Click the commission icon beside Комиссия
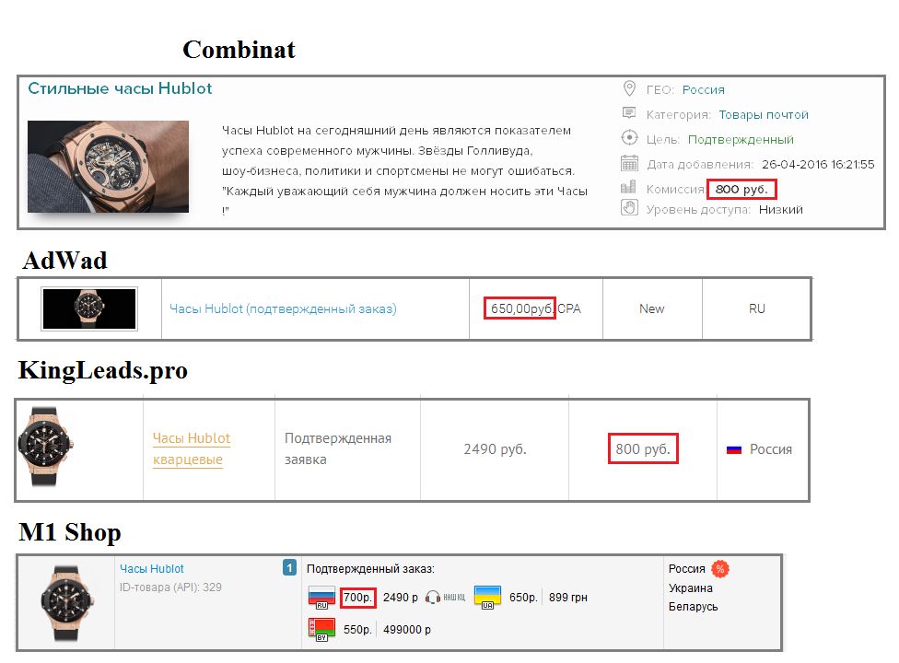 point(629,188)
